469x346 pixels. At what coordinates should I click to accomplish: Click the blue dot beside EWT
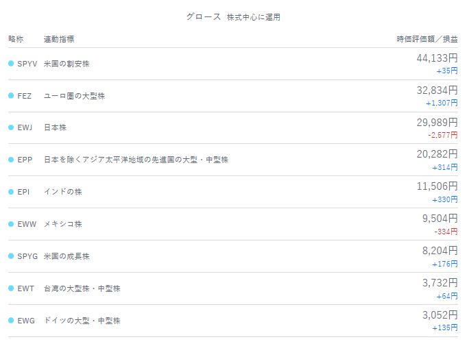click(x=11, y=288)
